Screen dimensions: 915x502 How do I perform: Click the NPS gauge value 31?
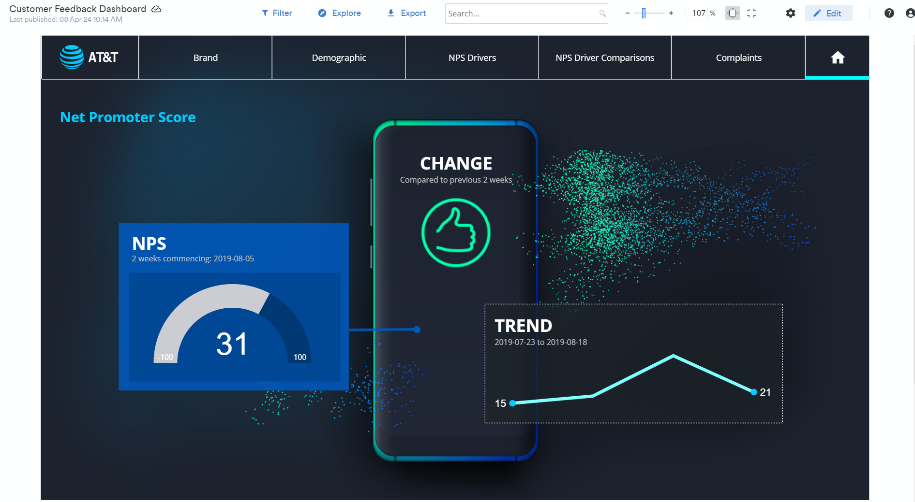click(x=232, y=344)
